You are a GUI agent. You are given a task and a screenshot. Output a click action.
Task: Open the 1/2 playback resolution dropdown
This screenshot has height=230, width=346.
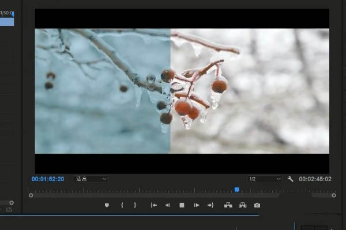coord(264,179)
